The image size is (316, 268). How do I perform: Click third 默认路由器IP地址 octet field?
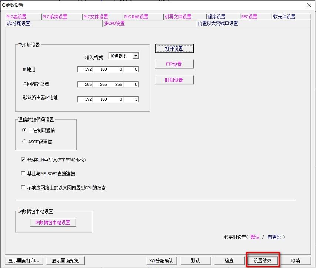coord(116,99)
